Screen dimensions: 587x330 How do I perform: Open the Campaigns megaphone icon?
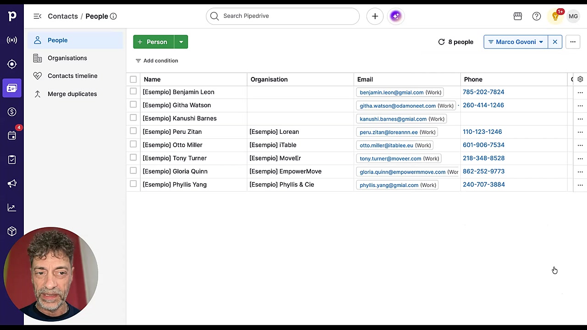12,184
